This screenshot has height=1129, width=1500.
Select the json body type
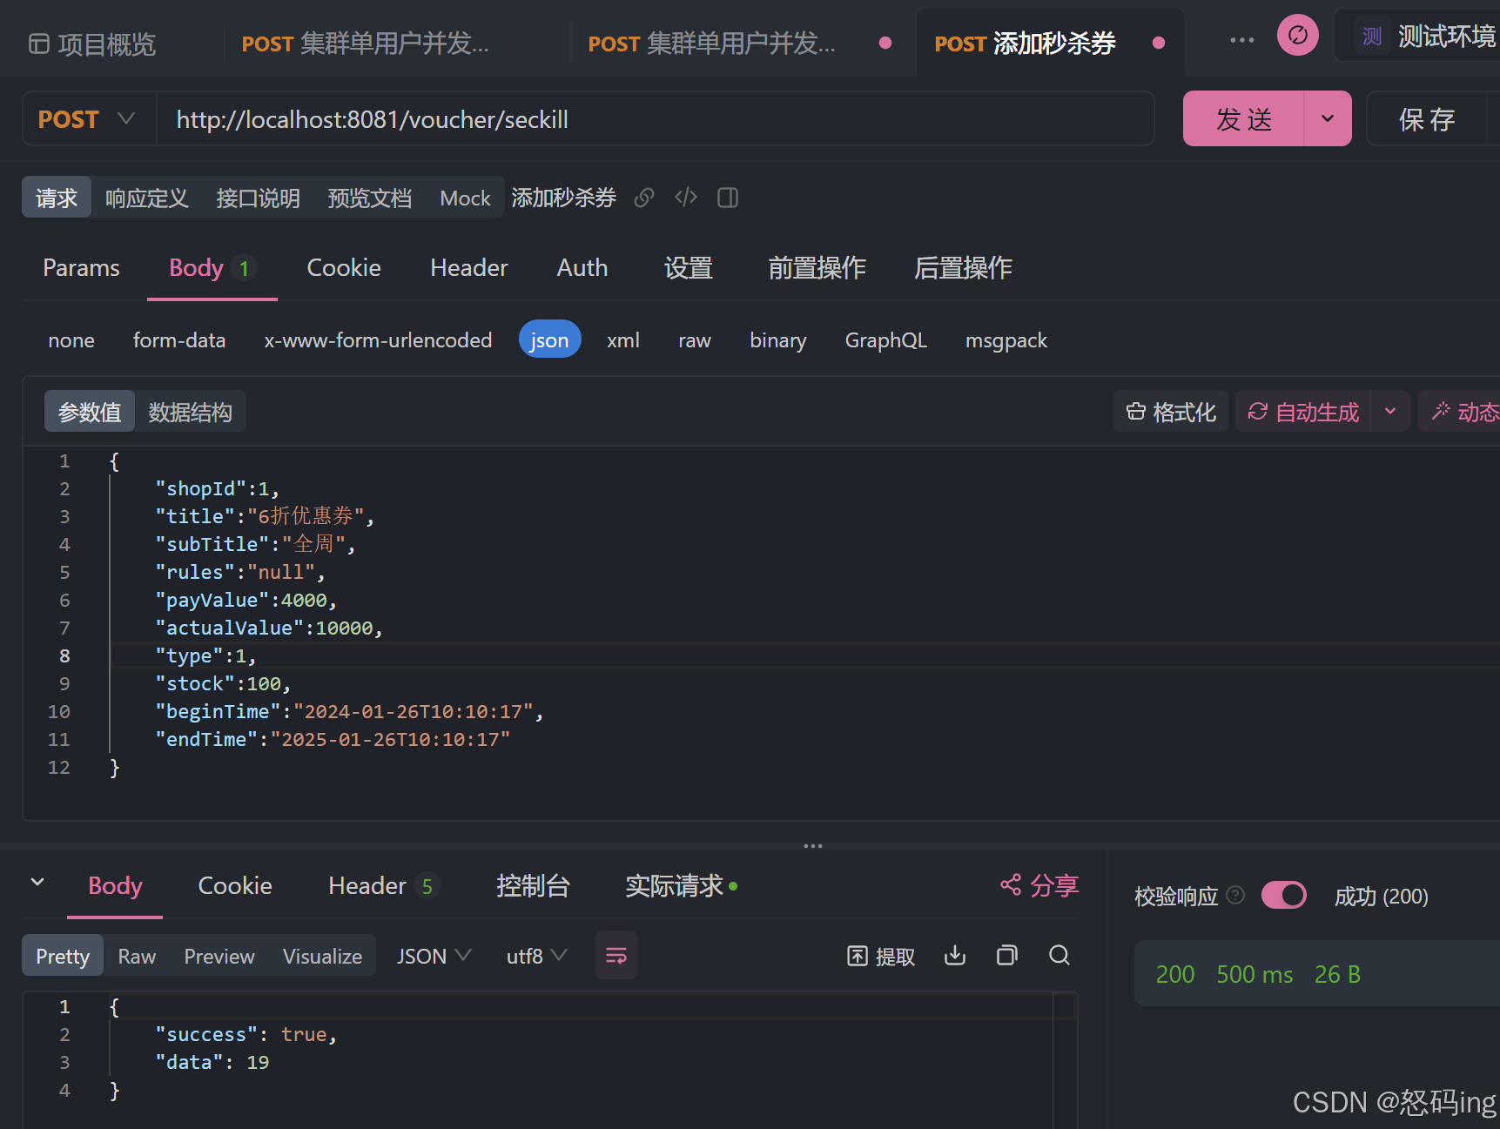[549, 340]
